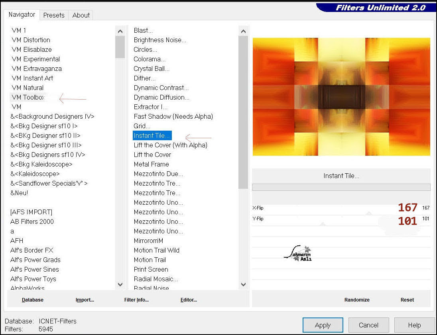Select the VM Instant Art category
The image size is (437, 335).
[32, 78]
